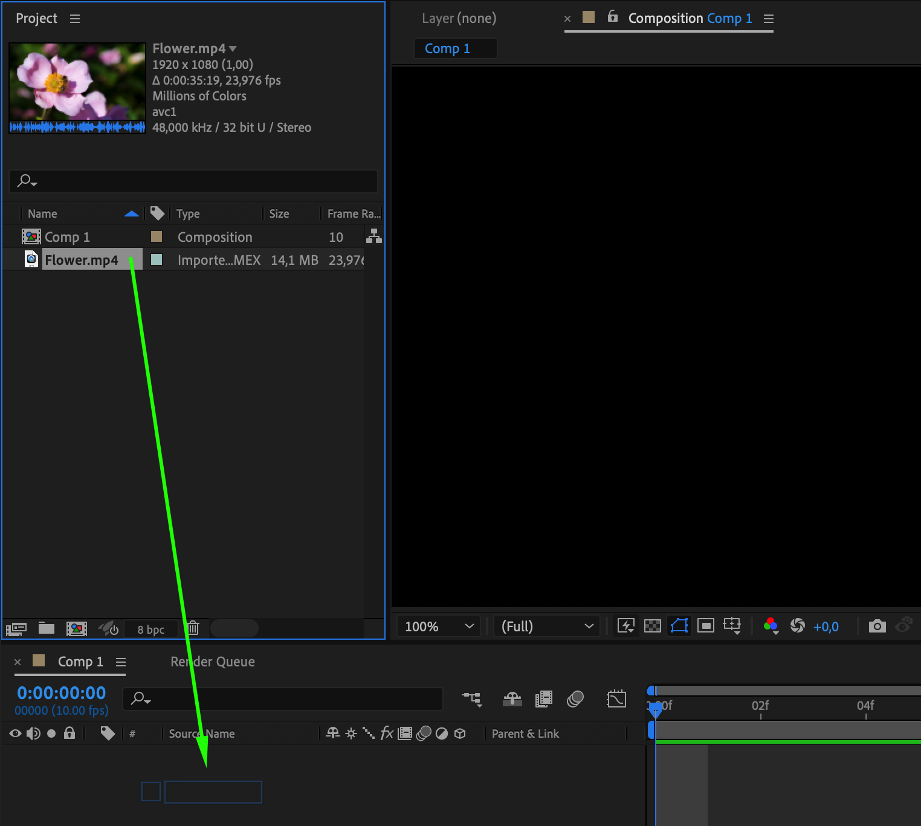Delete selected item with trash icon
The height and width of the screenshot is (826, 921).
tap(193, 628)
